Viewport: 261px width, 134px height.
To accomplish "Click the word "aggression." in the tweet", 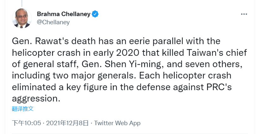I will (36, 99).
